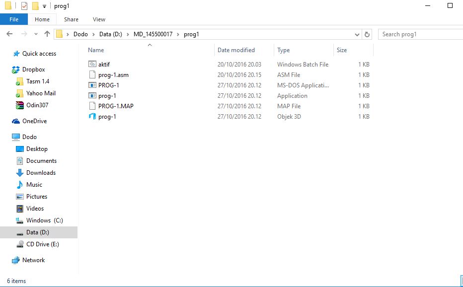The height and width of the screenshot is (287, 463).
Task: Open the File menu
Action: point(13,19)
